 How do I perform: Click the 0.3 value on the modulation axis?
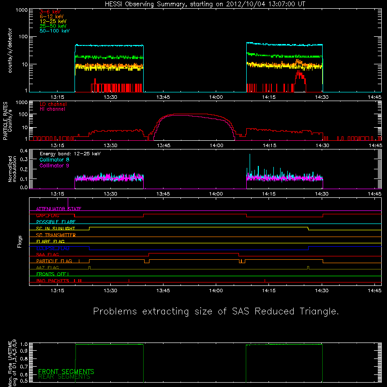24,160
